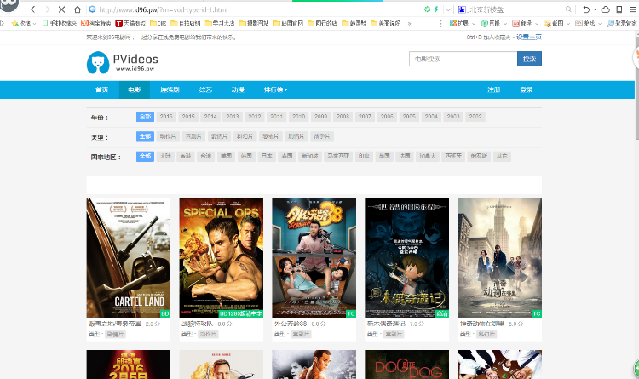Switch to the 综艺 navigation tab
639x379 pixels.
[x=205, y=89]
